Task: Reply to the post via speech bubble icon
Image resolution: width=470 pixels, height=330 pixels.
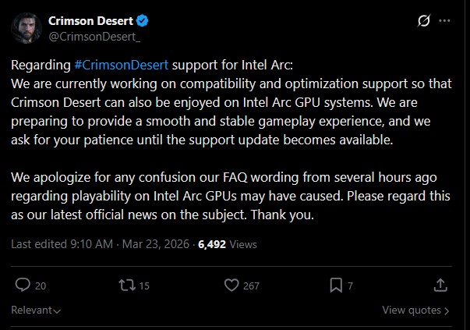Action: pyautogui.click(x=22, y=286)
